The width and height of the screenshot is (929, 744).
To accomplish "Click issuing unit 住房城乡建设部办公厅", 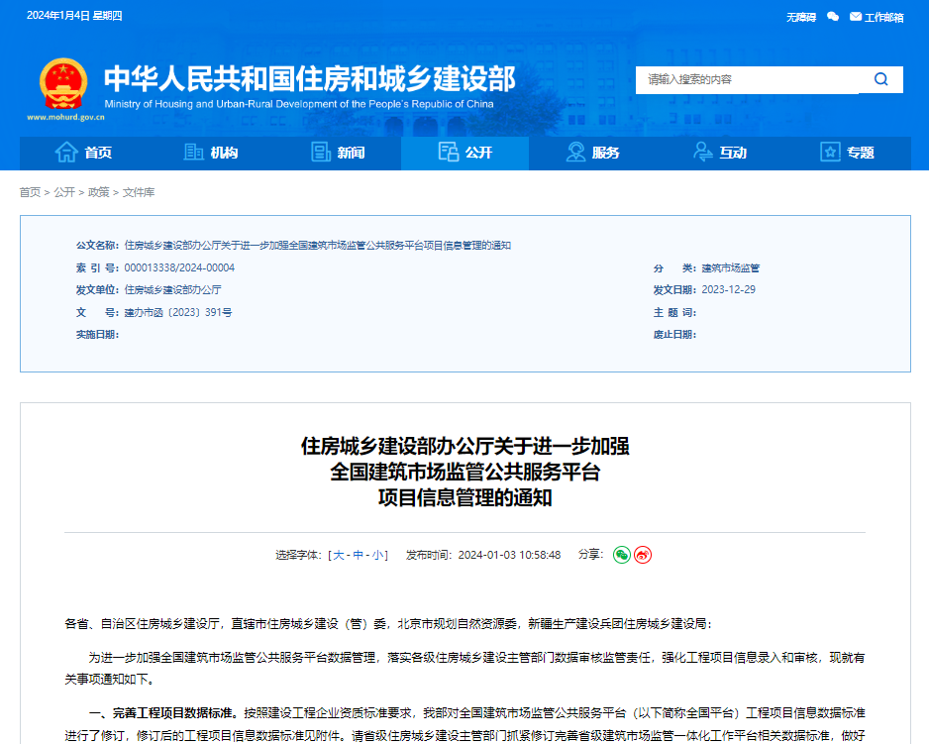I will click(x=173, y=290).
